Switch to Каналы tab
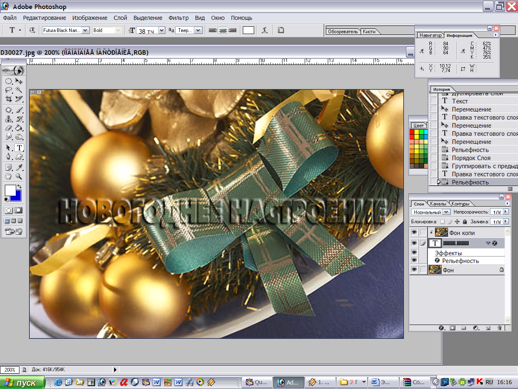 pos(438,204)
